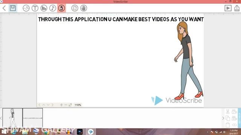
Task: Add a music soundtrack
Action: pyautogui.click(x=53, y=8)
